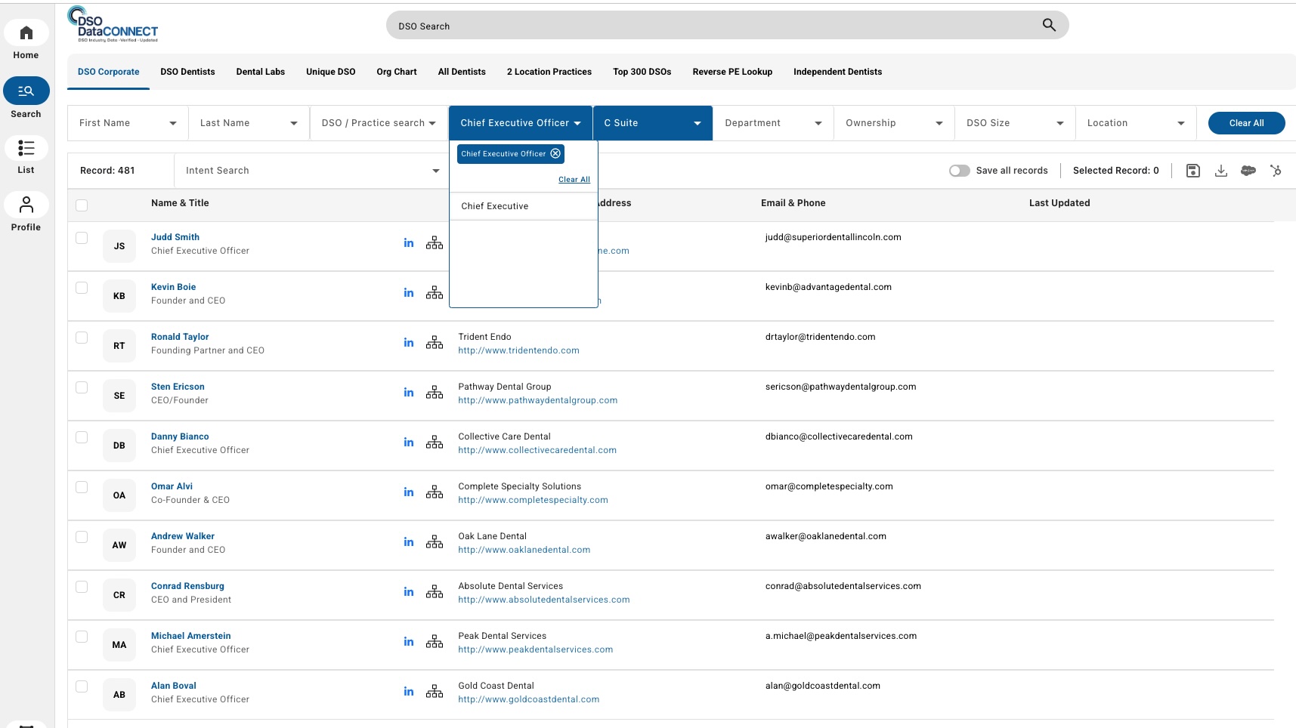Open the Department filter dropdown
The image size is (1296, 728).
[772, 122]
